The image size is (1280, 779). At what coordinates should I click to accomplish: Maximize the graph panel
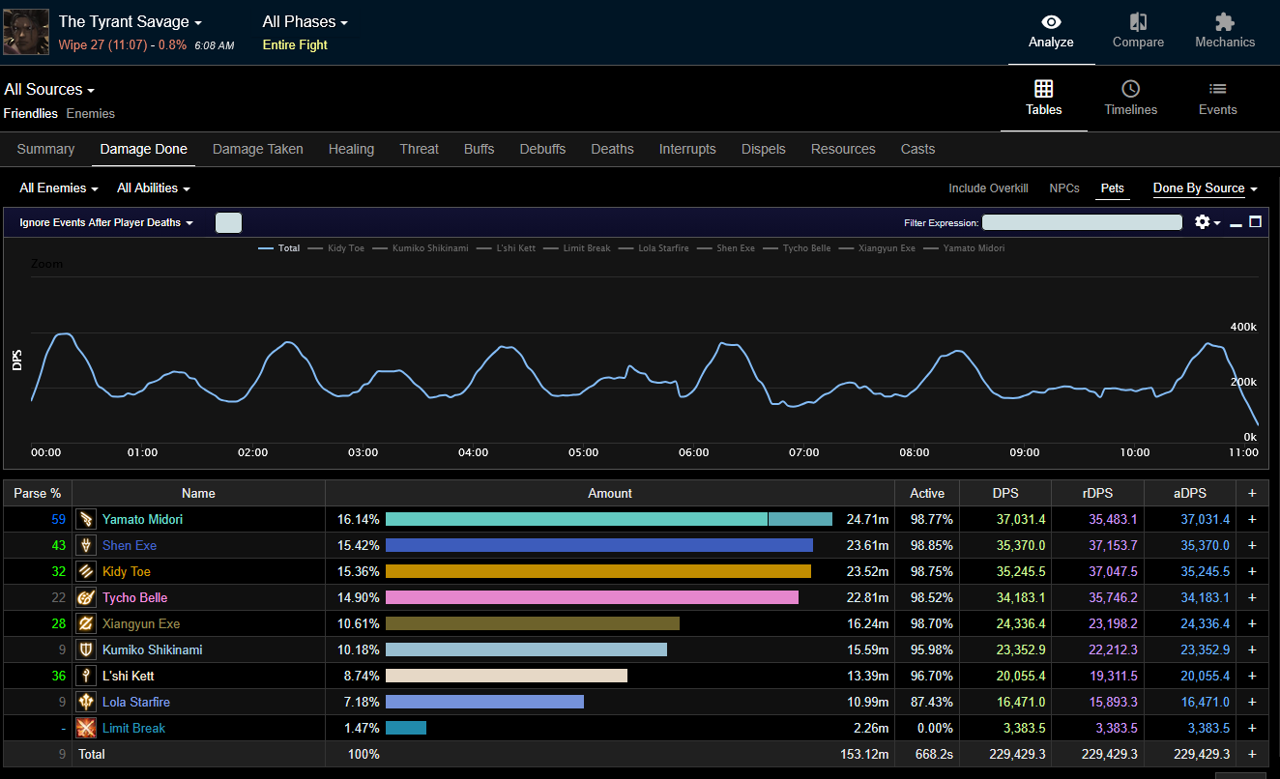click(x=1256, y=222)
